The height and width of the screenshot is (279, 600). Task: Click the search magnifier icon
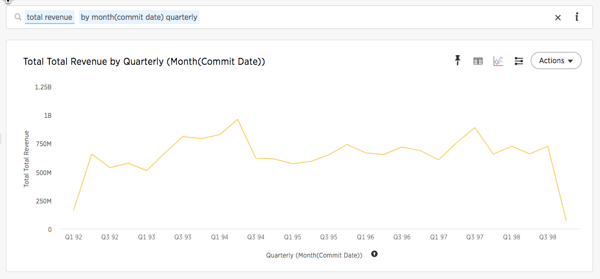[18, 17]
